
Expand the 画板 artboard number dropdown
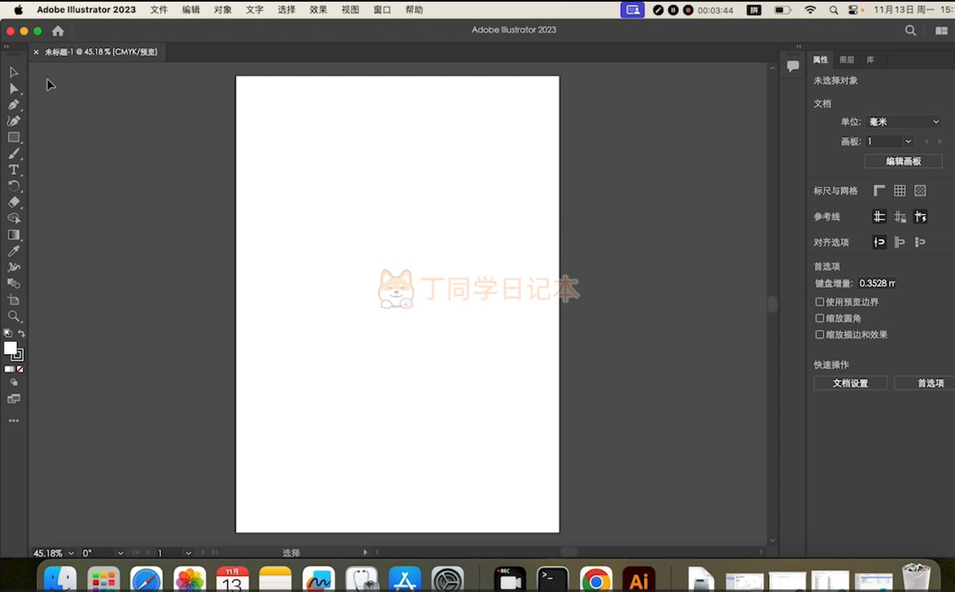[908, 142]
